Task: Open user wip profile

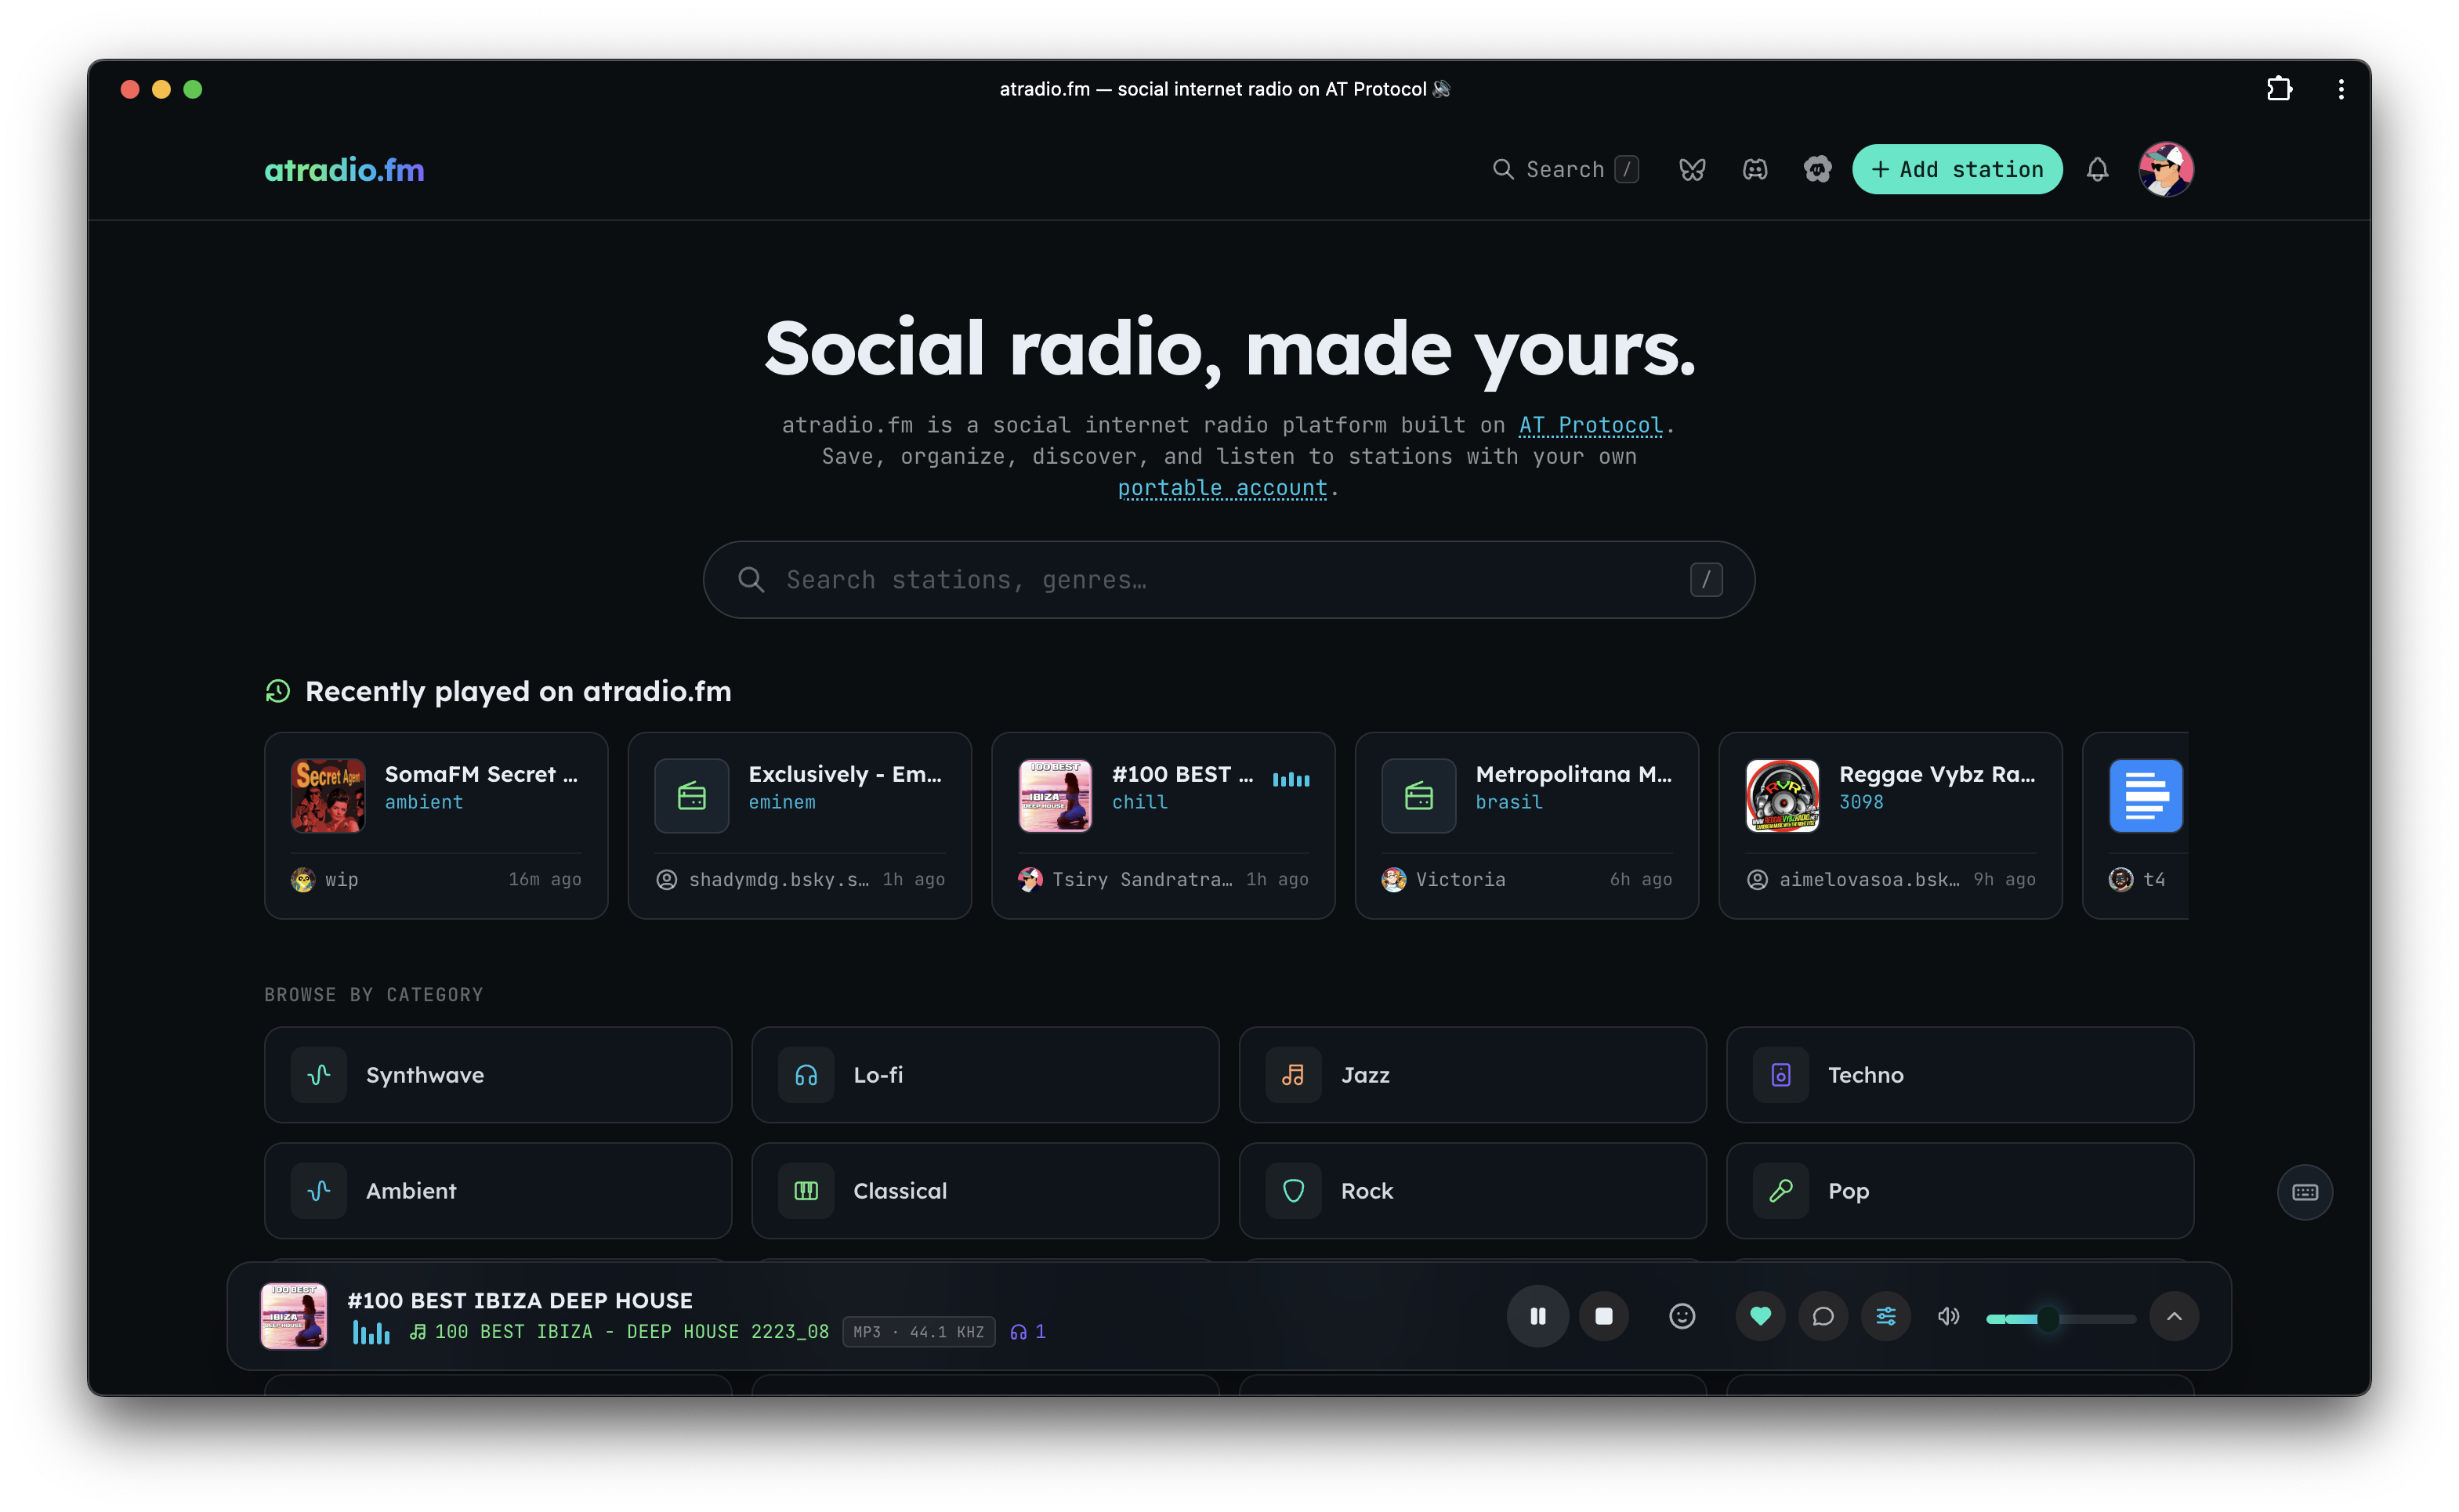Action: 325,880
